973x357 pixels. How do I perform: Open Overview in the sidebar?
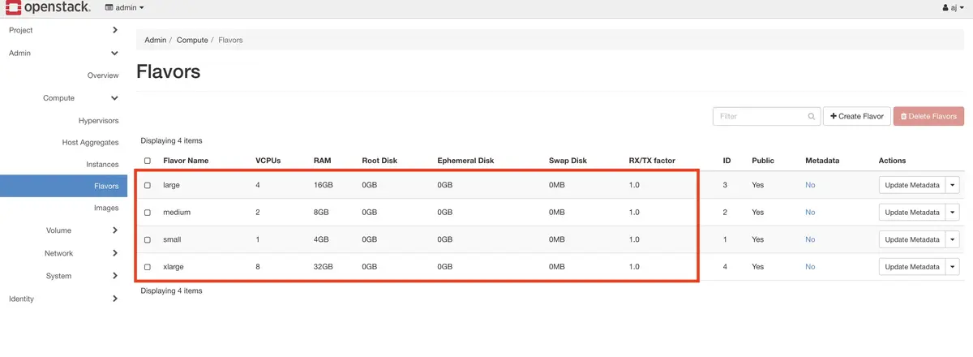(103, 75)
